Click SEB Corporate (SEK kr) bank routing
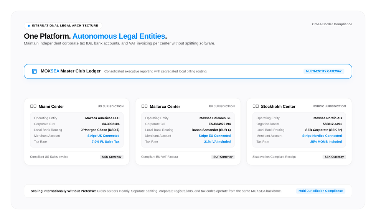The height and width of the screenshot is (220, 376). [x=323, y=130]
